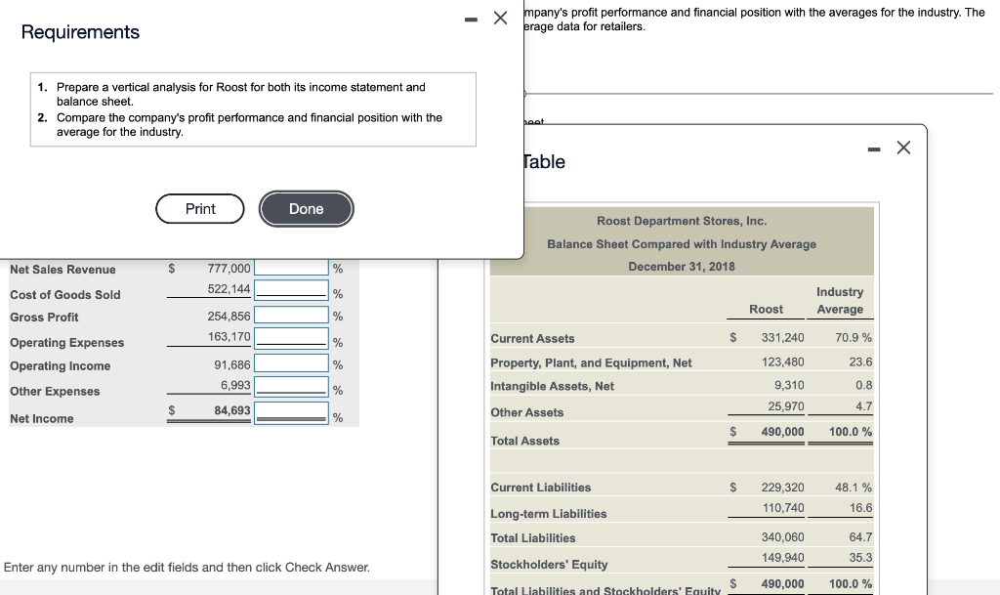The width and height of the screenshot is (1000, 595).
Task: Click Current Assets value 331,240
Action: 782,337
